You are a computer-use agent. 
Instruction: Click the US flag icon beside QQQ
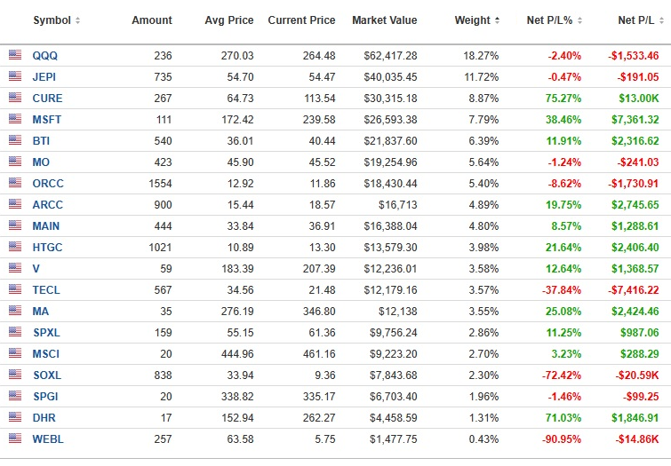[14, 55]
